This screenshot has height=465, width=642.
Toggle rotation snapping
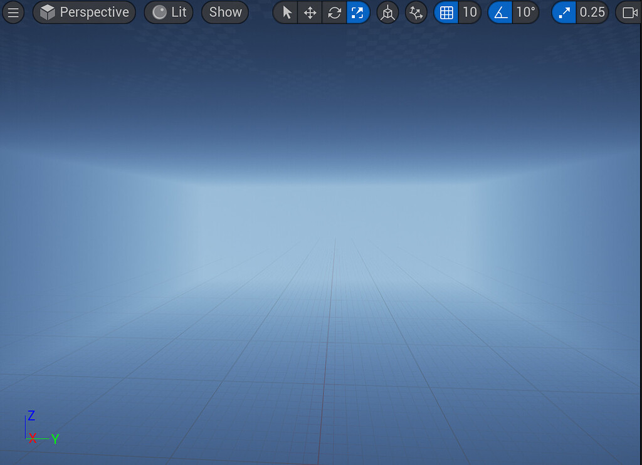502,12
